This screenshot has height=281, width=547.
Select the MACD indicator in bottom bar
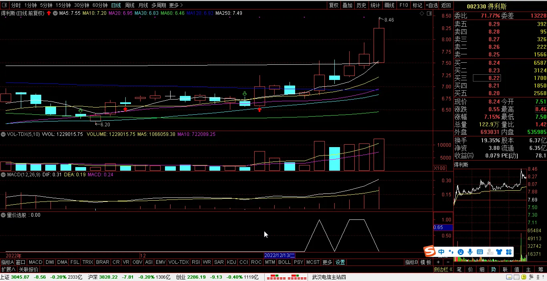(36, 262)
